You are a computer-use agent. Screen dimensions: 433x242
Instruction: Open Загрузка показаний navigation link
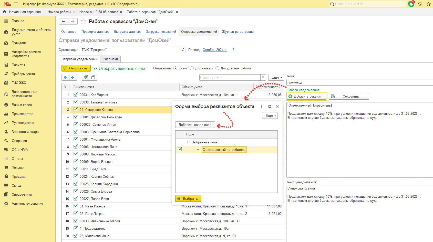(x=161, y=32)
